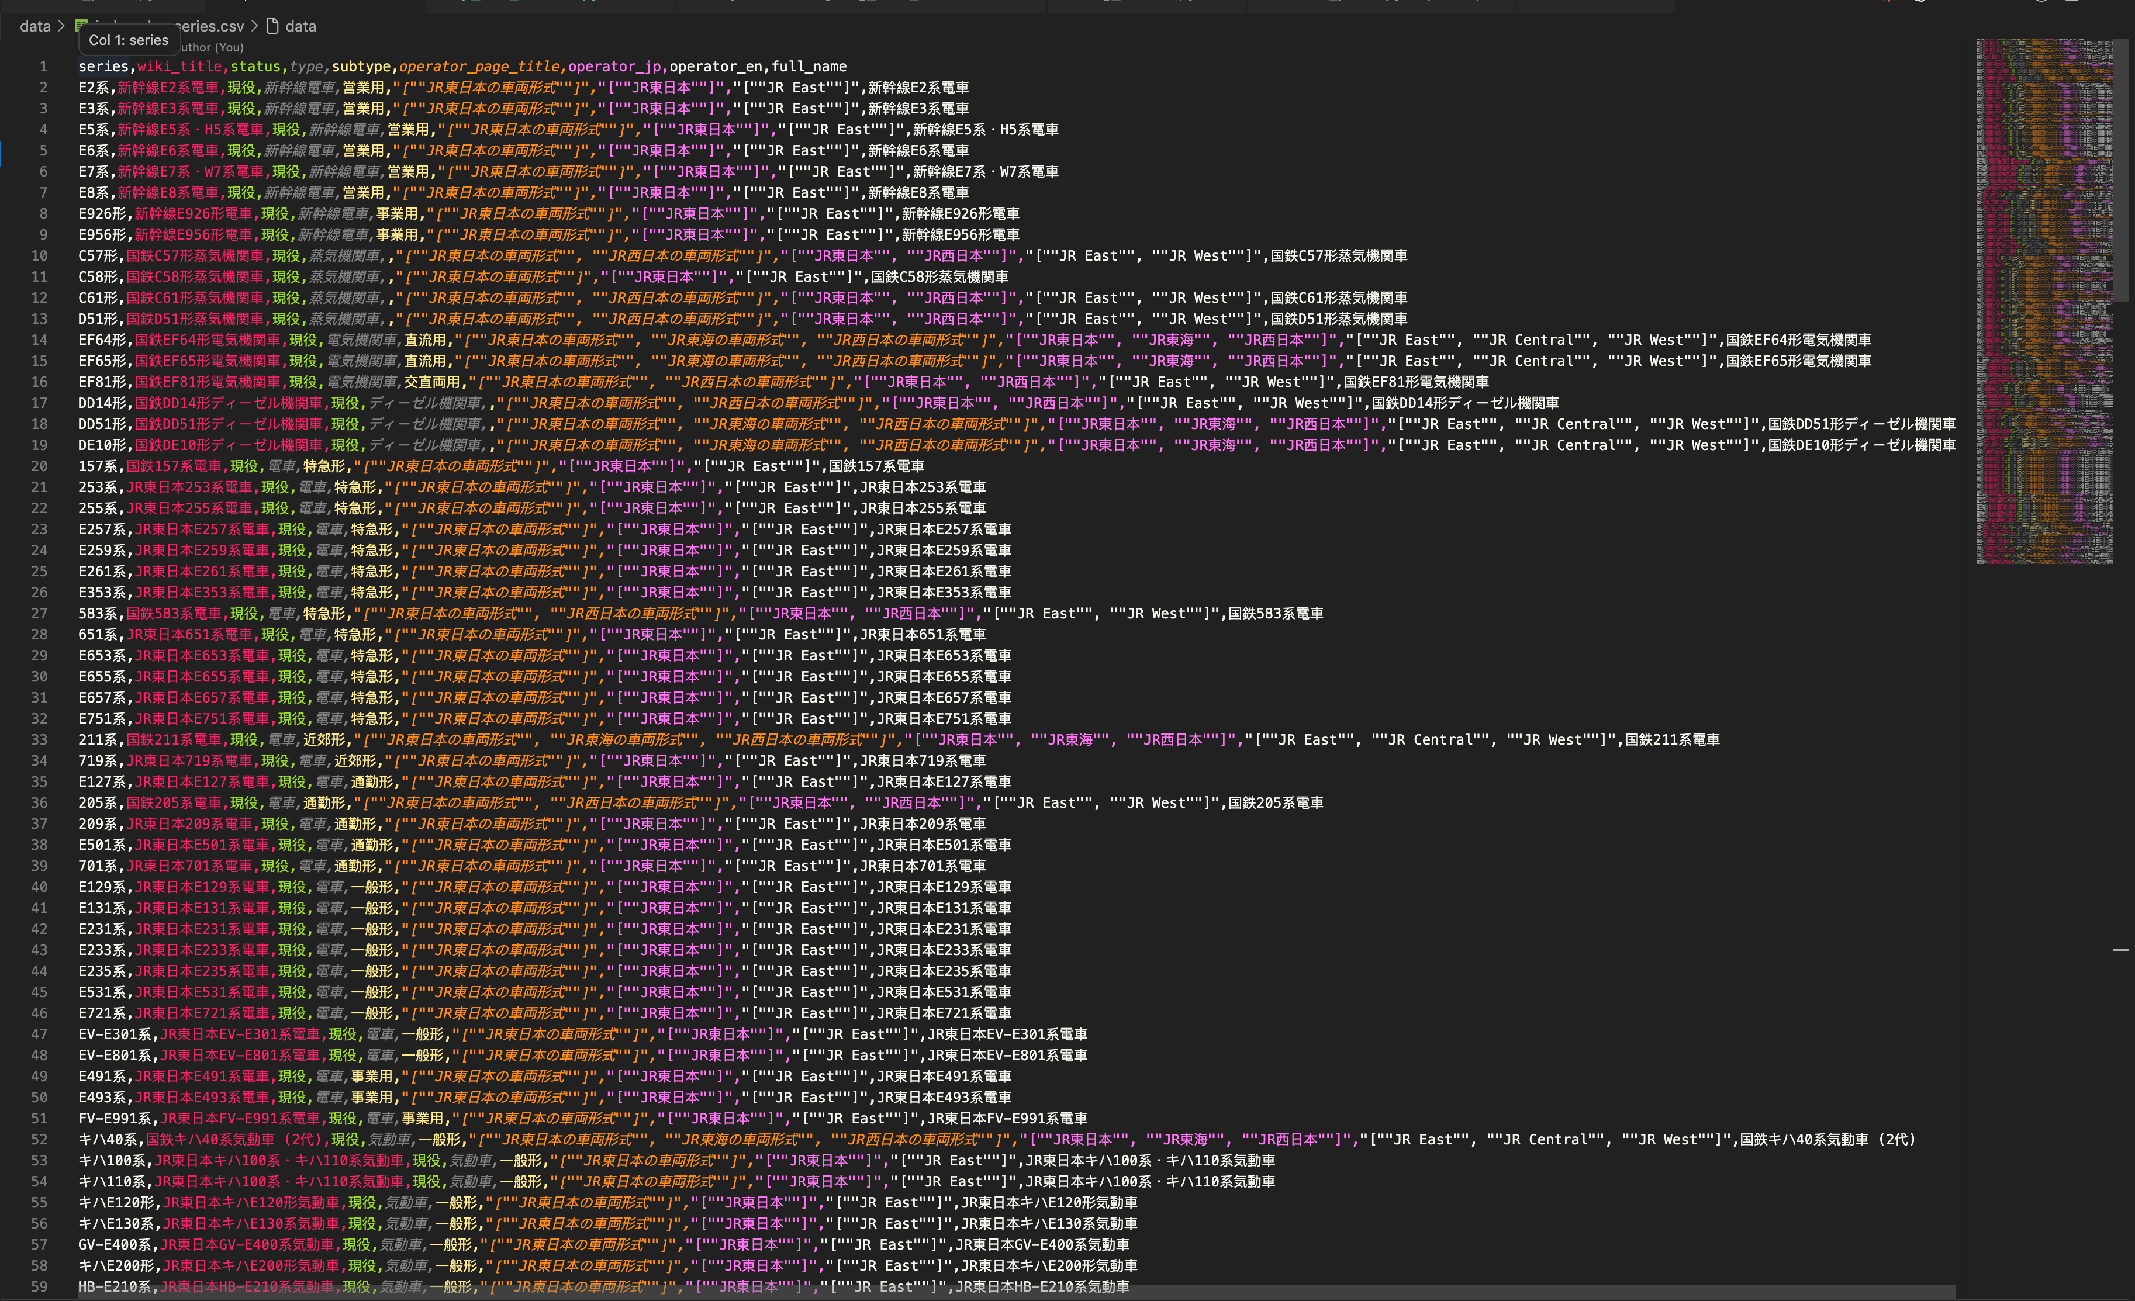Click the blue change indicator beside line 5

pyautogui.click(x=2, y=151)
